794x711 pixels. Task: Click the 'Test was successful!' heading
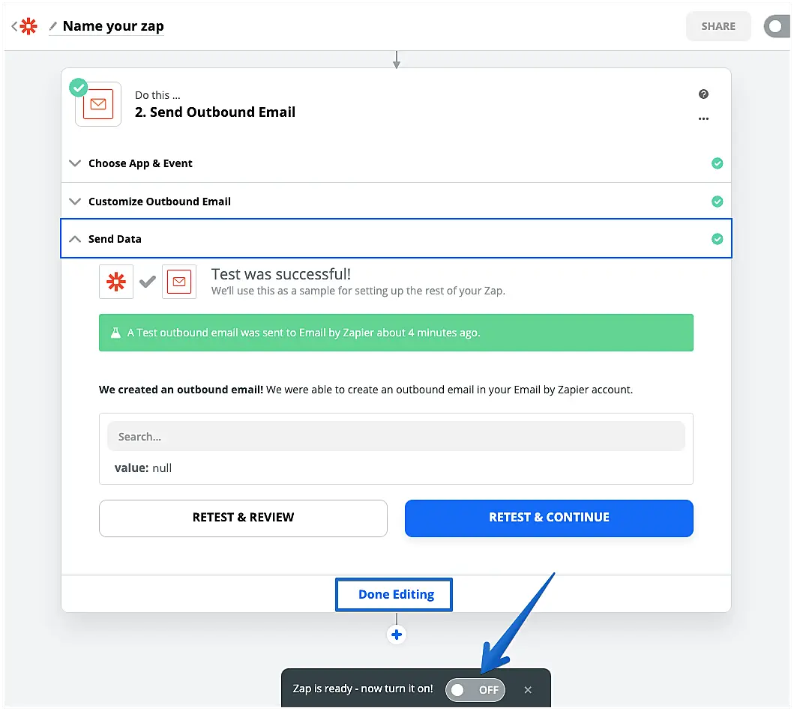281,274
